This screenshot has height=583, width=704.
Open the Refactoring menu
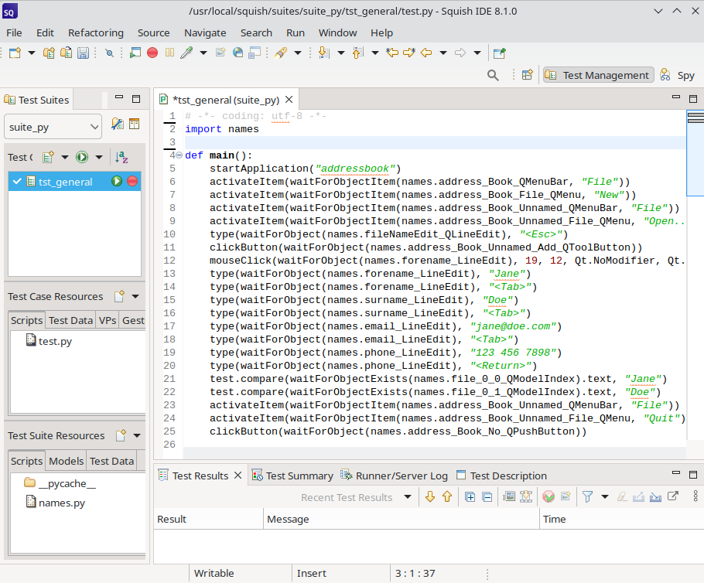tap(95, 32)
